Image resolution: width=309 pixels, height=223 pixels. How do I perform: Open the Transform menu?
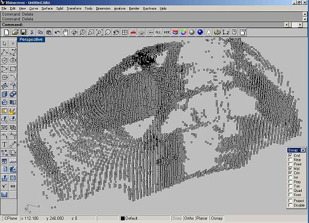(x=74, y=8)
